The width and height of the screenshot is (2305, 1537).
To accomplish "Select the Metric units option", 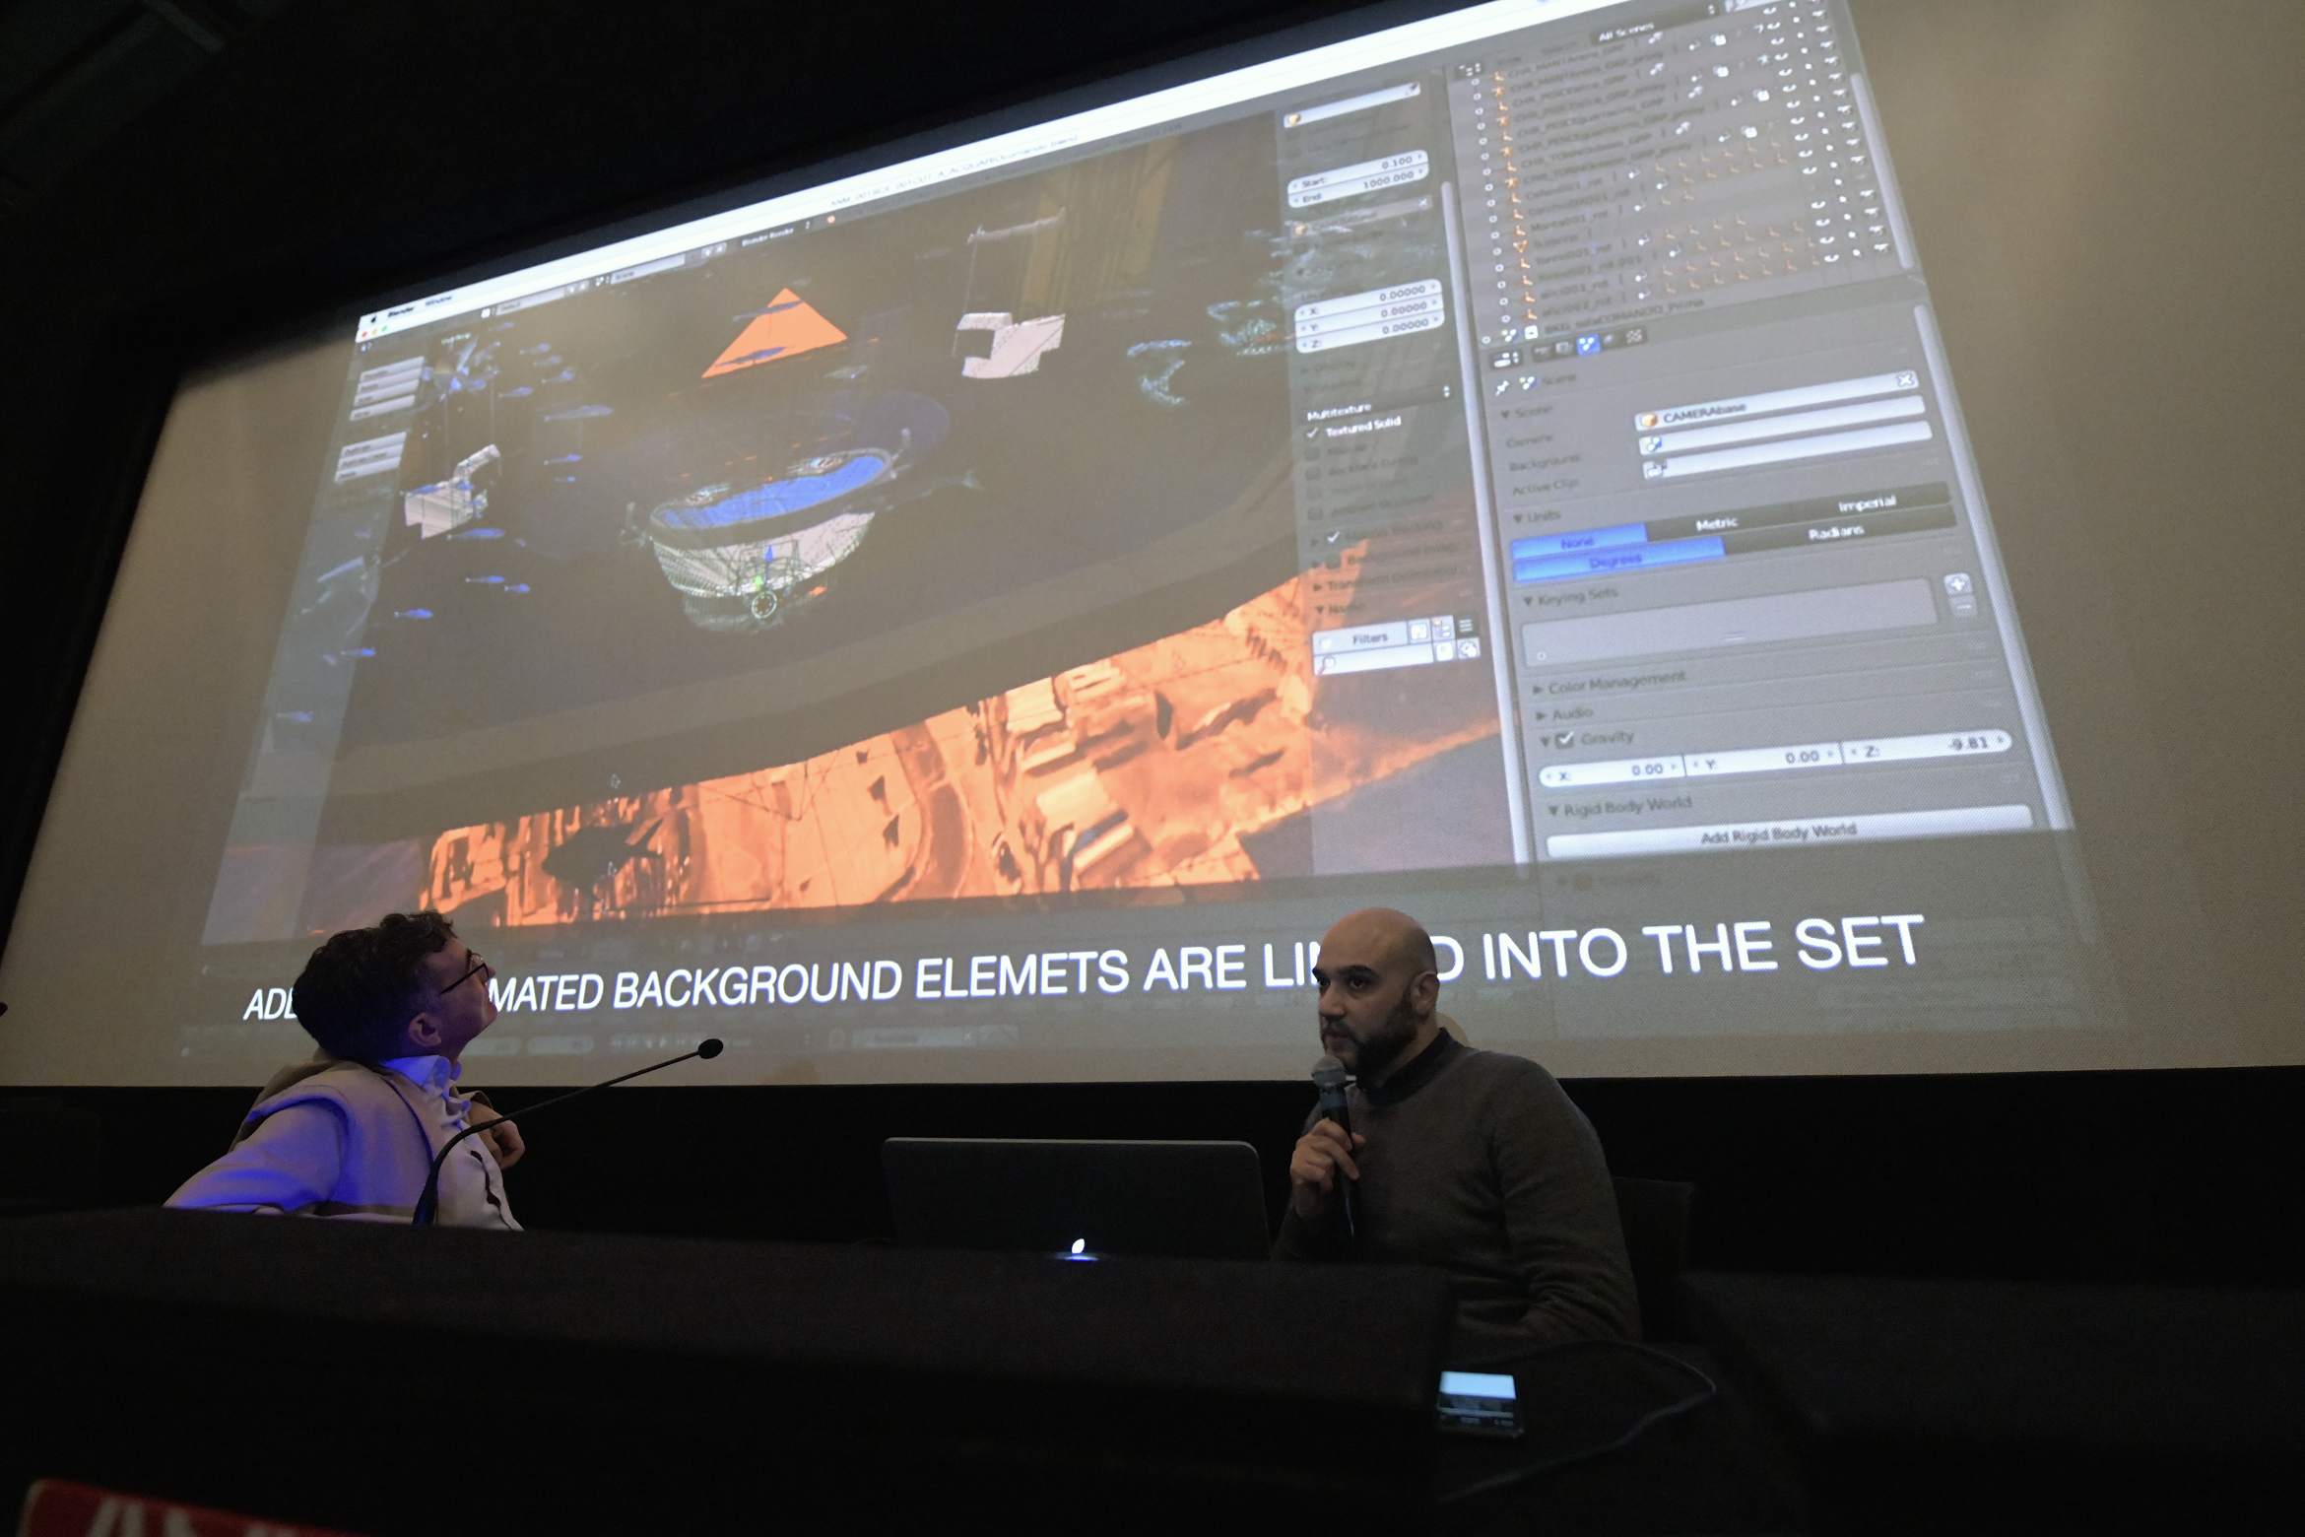I will 1718,525.
